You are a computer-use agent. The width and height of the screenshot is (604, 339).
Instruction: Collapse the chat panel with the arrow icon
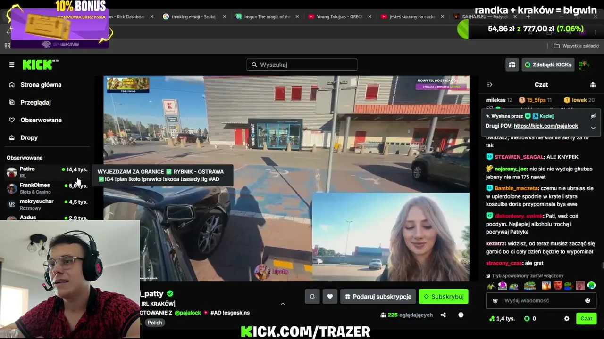pos(489,85)
